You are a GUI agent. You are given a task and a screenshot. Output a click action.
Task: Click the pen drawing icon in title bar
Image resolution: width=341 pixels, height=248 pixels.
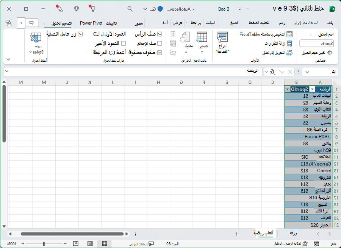[x=59, y=8]
